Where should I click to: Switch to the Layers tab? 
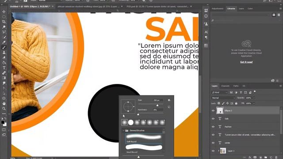pyautogui.click(x=214, y=86)
